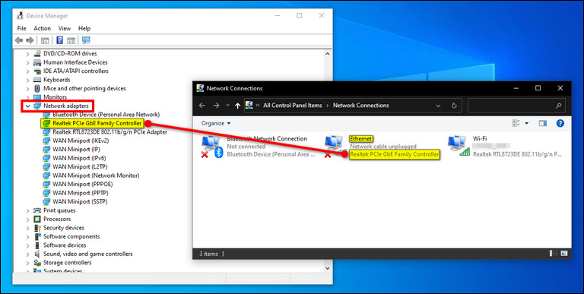Click the Refresh button in Network Connections
Viewport: 584px width, 294px height.
click(x=454, y=106)
